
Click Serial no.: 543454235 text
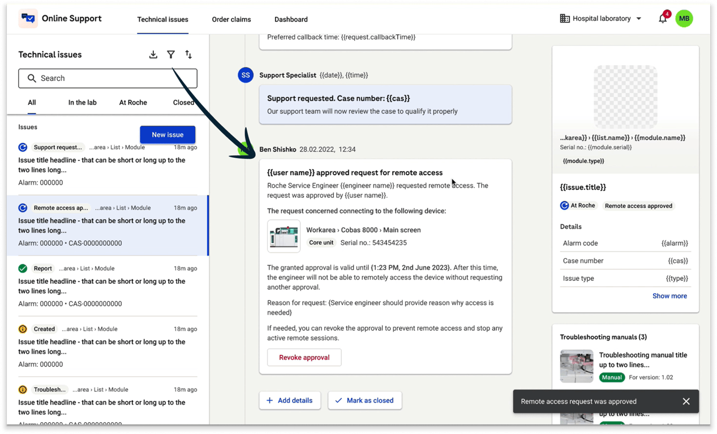click(373, 243)
